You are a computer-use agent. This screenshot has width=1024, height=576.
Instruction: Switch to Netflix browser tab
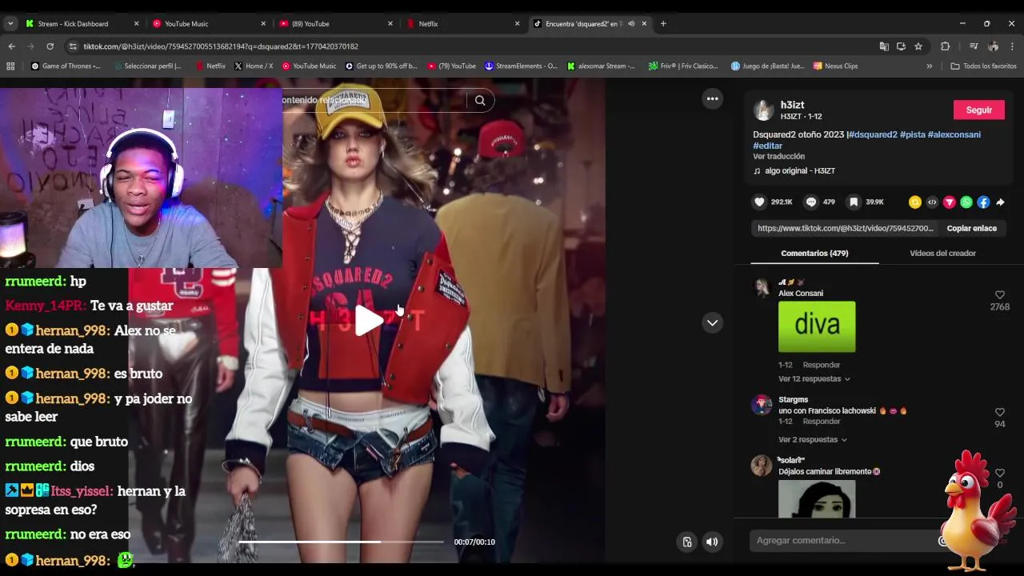coord(463,24)
